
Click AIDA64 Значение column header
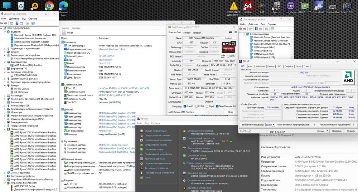103,38
